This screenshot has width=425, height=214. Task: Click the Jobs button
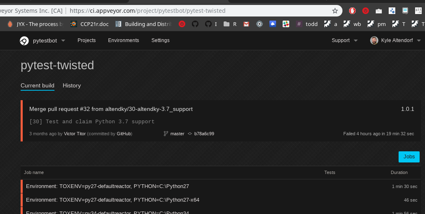409,157
